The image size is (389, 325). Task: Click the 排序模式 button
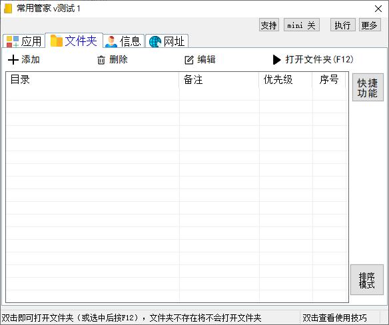point(367,280)
